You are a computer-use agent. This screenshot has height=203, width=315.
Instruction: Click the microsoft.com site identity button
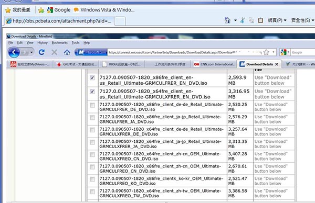(x=91, y=52)
